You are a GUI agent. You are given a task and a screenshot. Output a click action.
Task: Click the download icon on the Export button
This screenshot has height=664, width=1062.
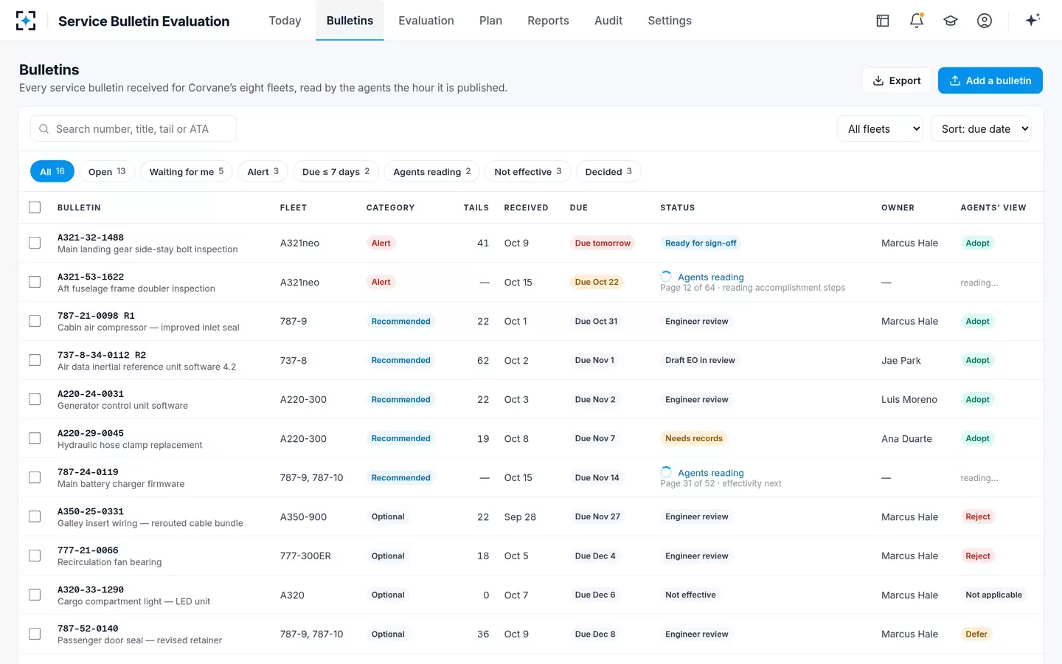[x=878, y=81]
